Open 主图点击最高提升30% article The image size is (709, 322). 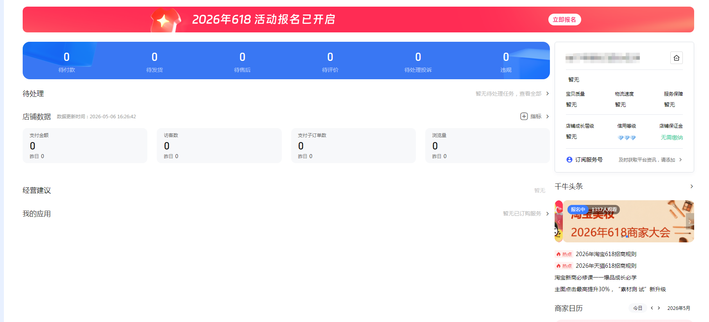pyautogui.click(x=610, y=289)
